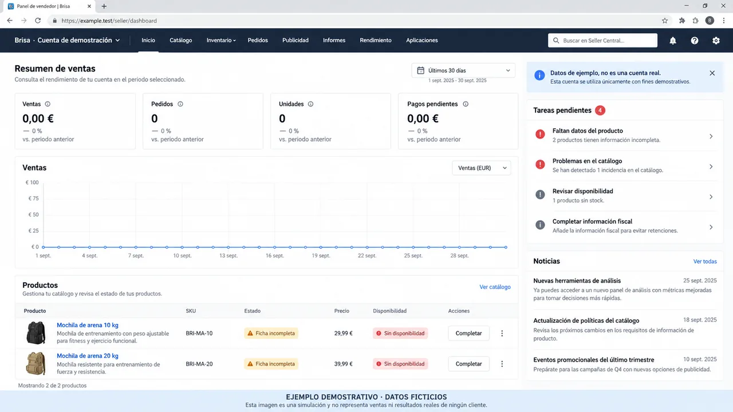Follow the Ver todas news link

point(705,262)
